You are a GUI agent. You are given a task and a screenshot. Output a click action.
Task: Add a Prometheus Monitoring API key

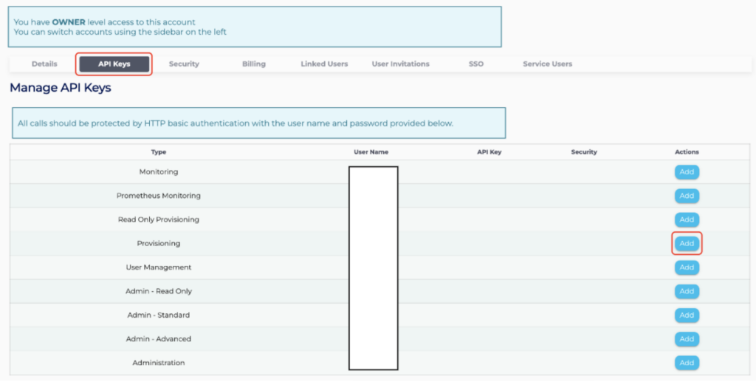coord(687,196)
